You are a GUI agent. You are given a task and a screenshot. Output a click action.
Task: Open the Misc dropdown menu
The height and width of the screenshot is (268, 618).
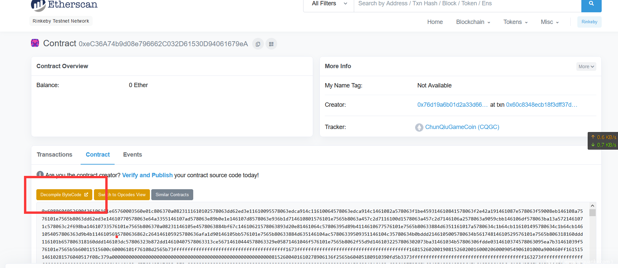pyautogui.click(x=550, y=22)
